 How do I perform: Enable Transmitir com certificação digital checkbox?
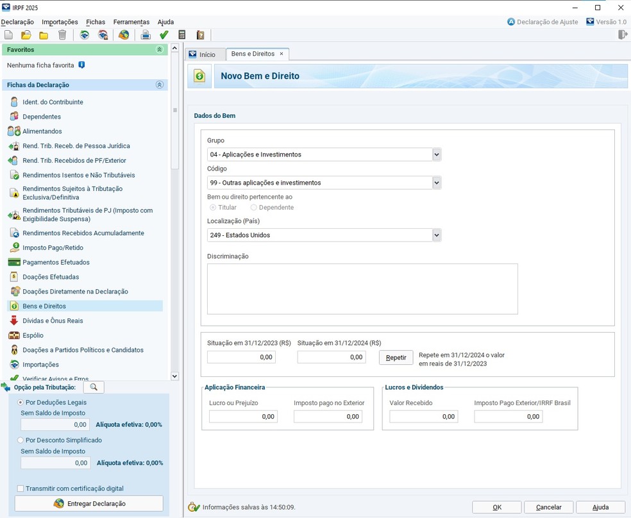click(20, 489)
